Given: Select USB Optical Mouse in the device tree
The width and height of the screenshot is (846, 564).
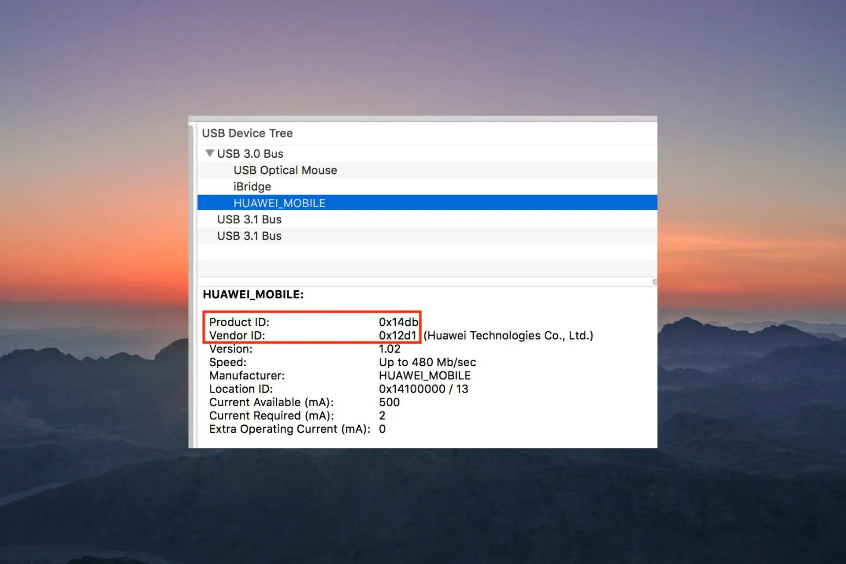Looking at the screenshot, I should pos(285,170).
